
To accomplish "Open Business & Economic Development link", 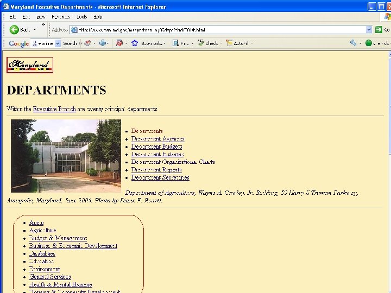I will pos(73,246).
